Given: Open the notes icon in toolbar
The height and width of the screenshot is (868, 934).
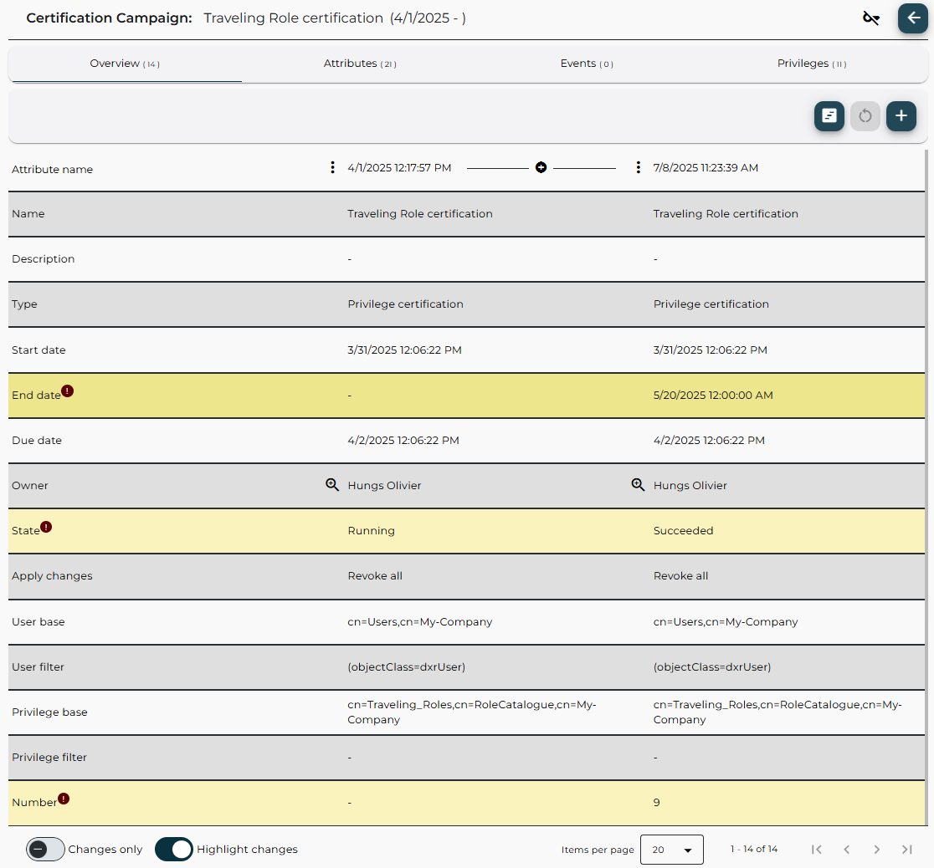Looking at the screenshot, I should pos(829,116).
